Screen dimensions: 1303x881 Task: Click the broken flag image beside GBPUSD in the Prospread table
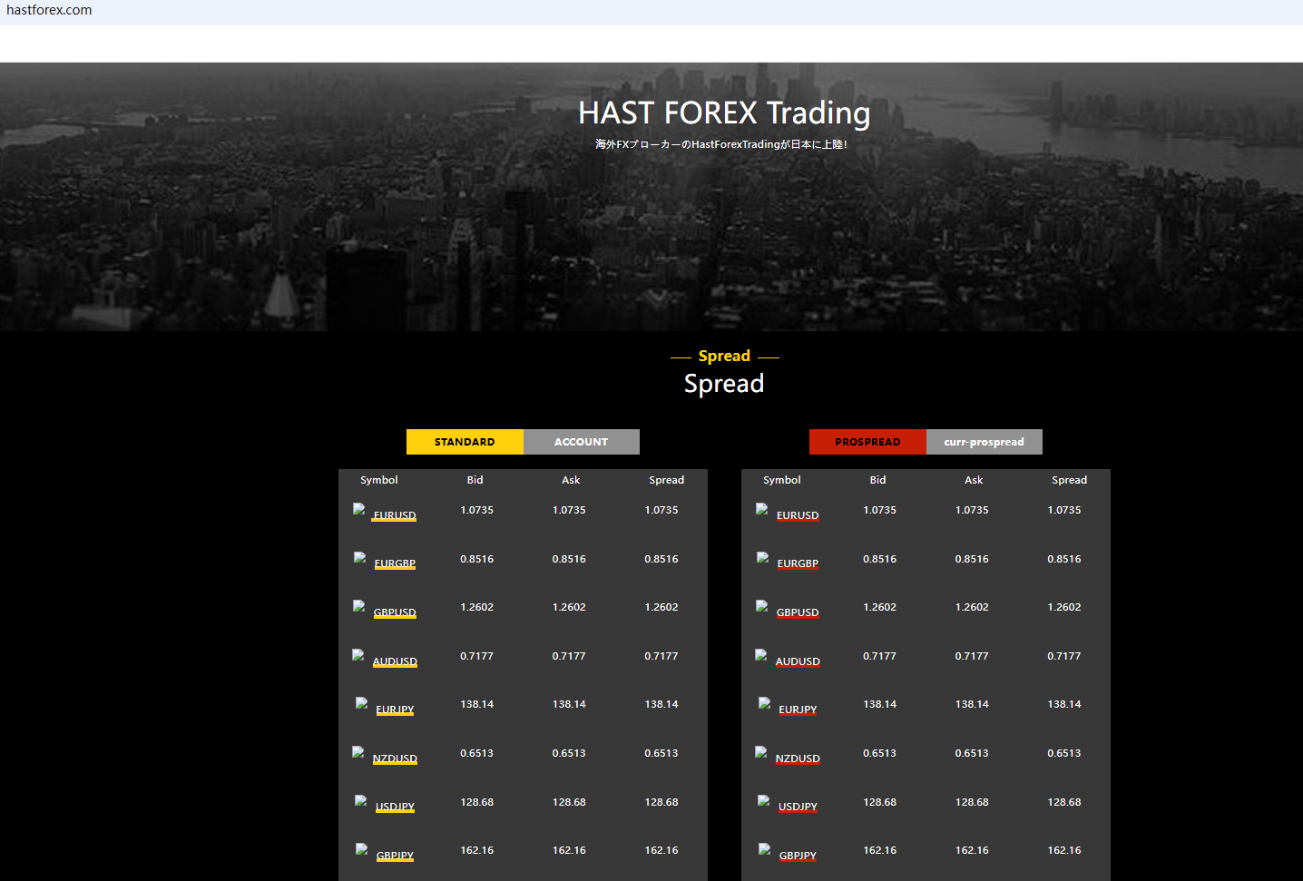[x=762, y=607]
